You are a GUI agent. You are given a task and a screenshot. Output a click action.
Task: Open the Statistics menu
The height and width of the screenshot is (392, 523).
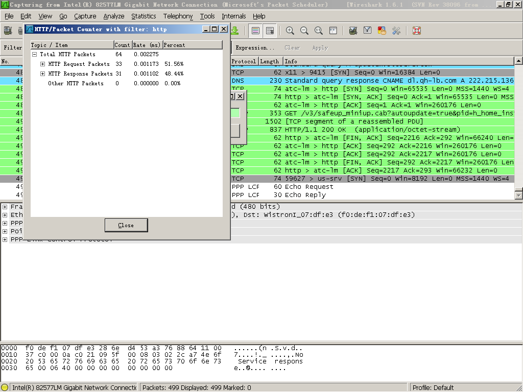click(x=144, y=16)
